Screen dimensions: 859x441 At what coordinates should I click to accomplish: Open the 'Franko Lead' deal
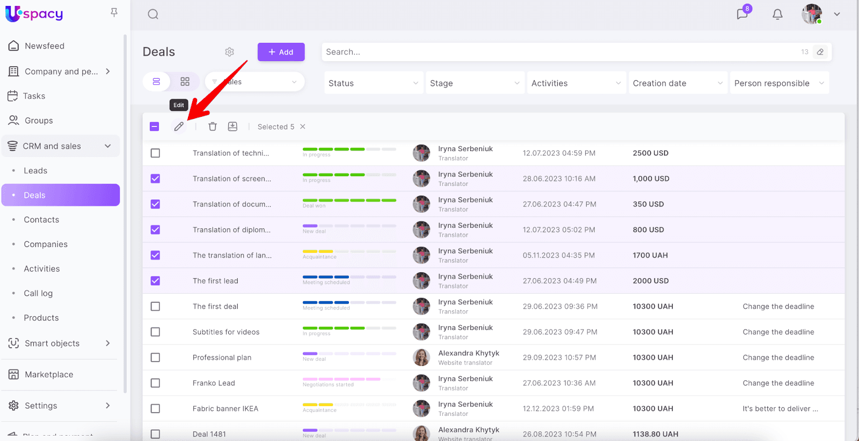pyautogui.click(x=214, y=383)
